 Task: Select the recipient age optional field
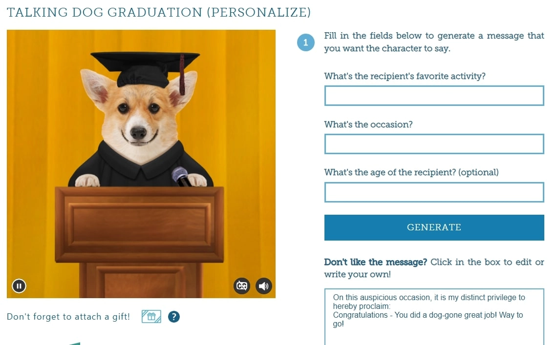(x=434, y=192)
